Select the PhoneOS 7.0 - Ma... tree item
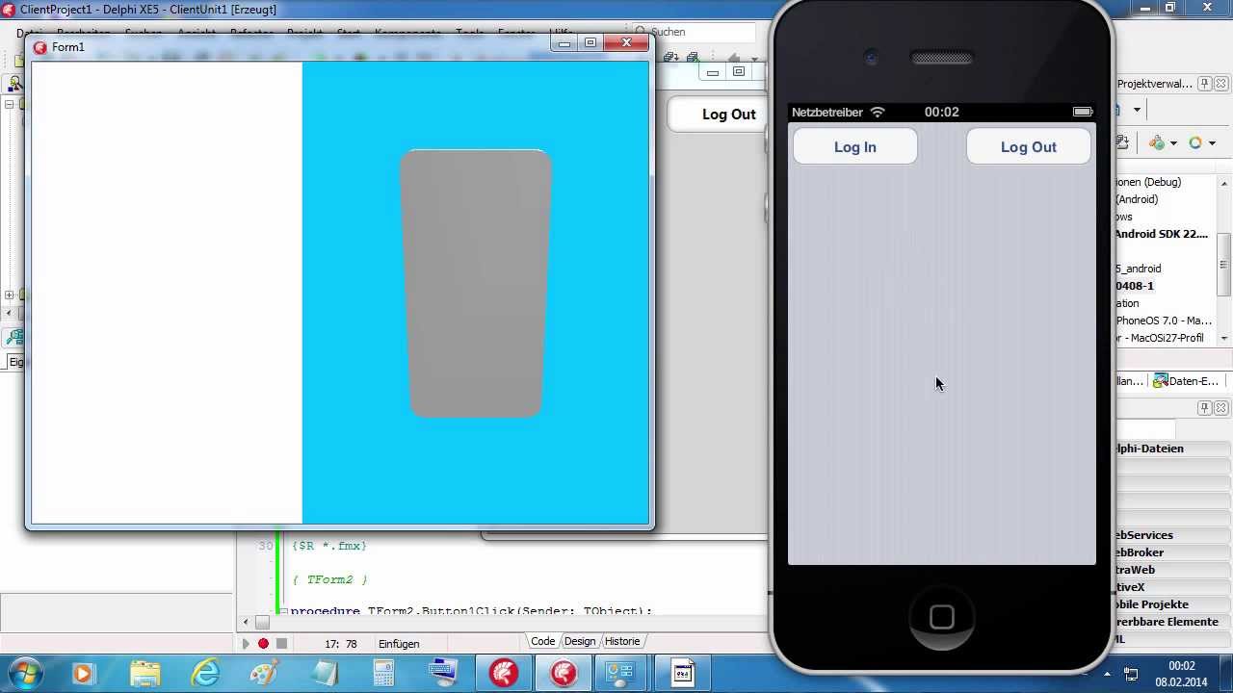This screenshot has width=1233, height=693. 1163,321
